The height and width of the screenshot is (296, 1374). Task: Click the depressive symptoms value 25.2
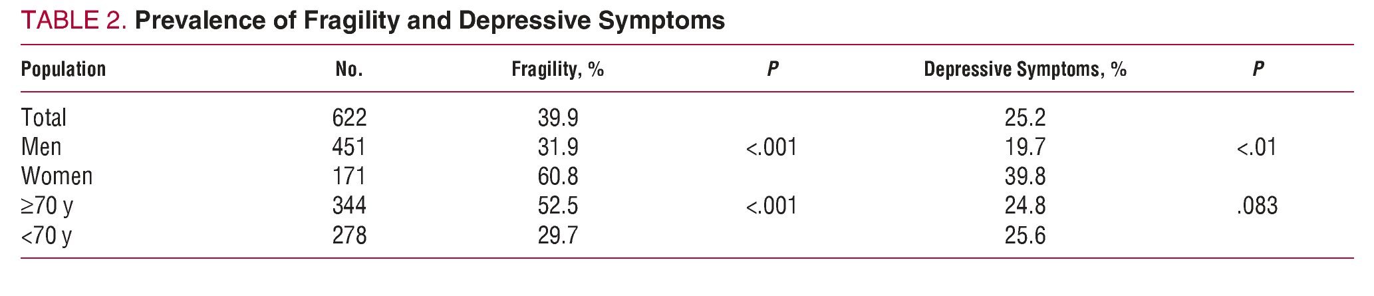point(1025,118)
